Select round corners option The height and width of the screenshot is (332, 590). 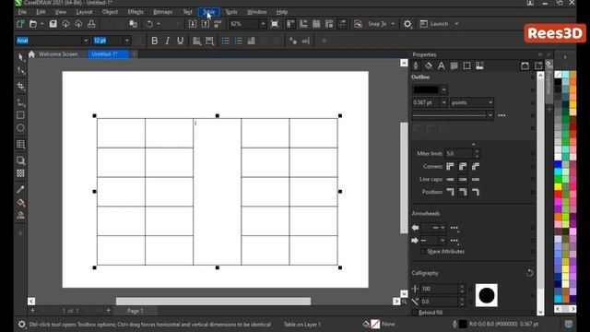tap(463, 166)
